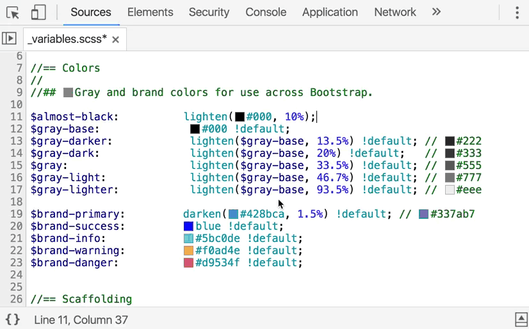Click the 20% value on line 14
The image size is (529, 329).
tap(326, 153)
